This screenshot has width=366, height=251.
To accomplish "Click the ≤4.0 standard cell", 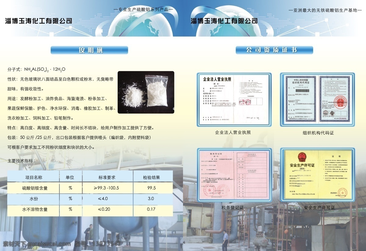I will [x=103, y=199].
